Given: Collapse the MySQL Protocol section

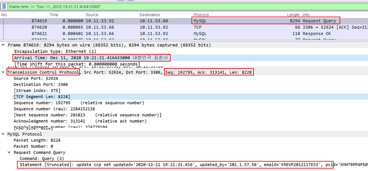Looking at the screenshot, I should point(4,134).
